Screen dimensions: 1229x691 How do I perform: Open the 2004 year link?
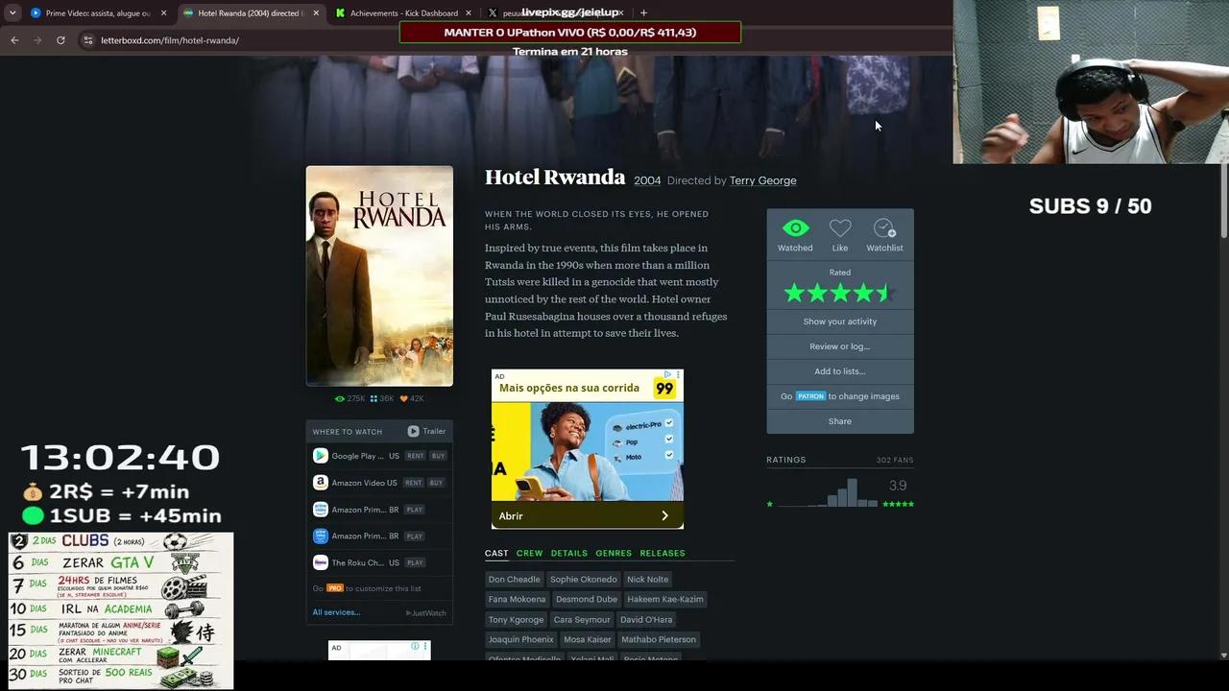[x=647, y=180]
